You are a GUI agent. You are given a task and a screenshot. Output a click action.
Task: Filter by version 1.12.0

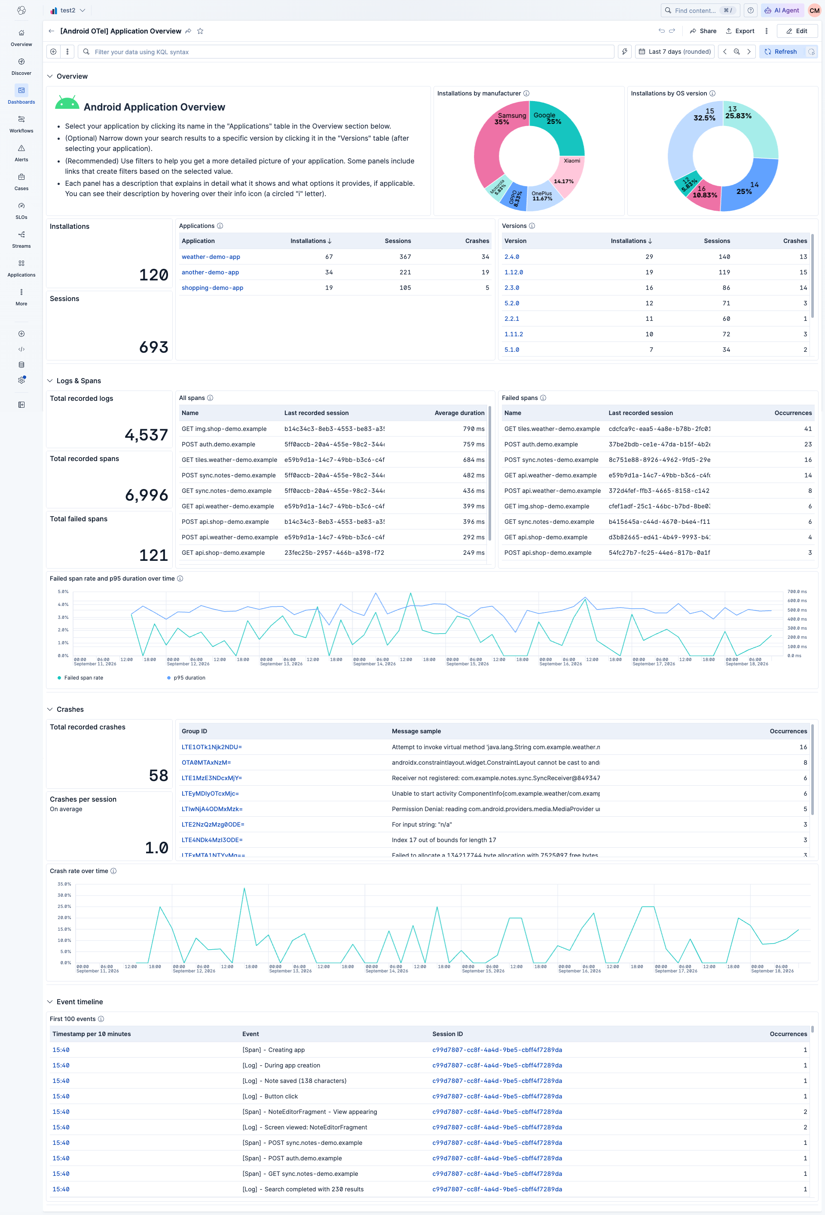513,272
